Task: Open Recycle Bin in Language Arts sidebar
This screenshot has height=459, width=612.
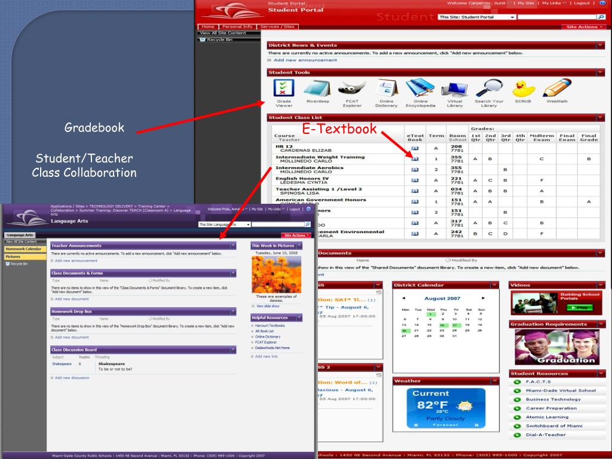Action: [16, 264]
